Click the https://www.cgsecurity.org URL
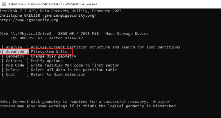The width and height of the screenshot is (221, 118). click(x=29, y=20)
